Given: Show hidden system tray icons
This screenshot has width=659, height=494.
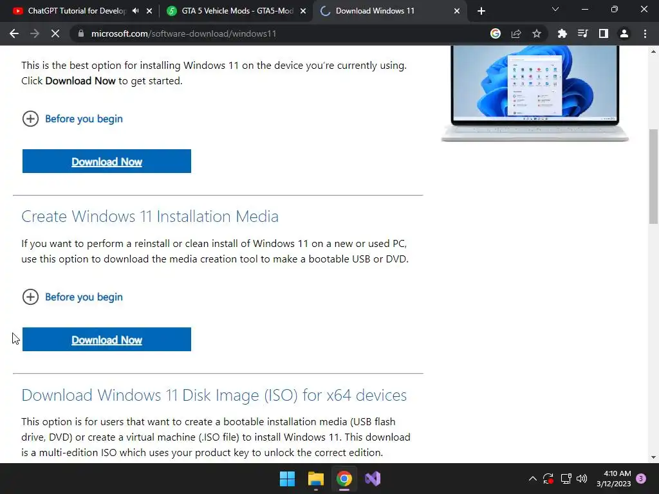Looking at the screenshot, I should (532, 479).
